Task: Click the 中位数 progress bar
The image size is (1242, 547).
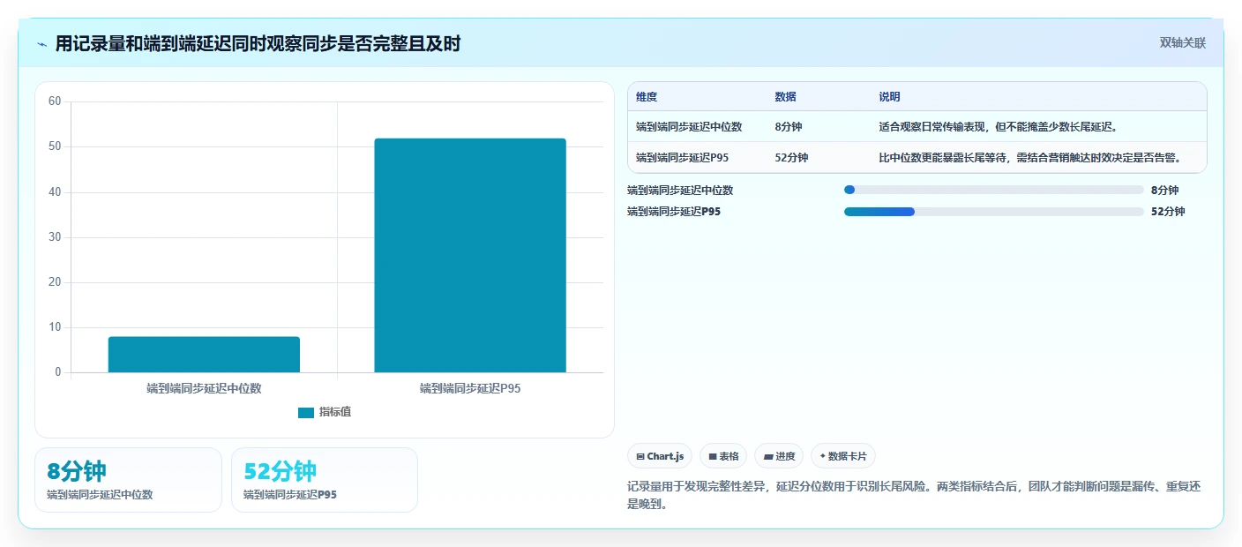Action: [x=994, y=190]
